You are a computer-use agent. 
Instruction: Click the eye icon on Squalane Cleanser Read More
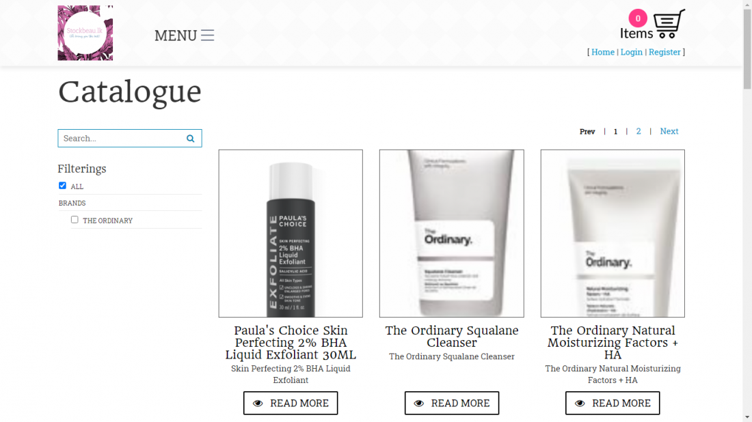click(x=418, y=404)
